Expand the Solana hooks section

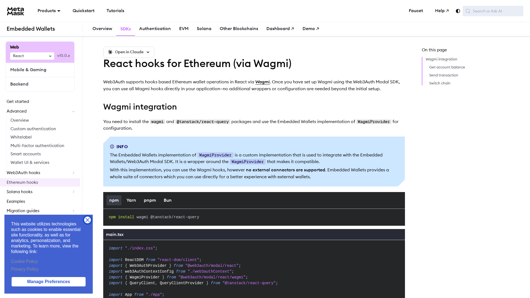(x=73, y=192)
